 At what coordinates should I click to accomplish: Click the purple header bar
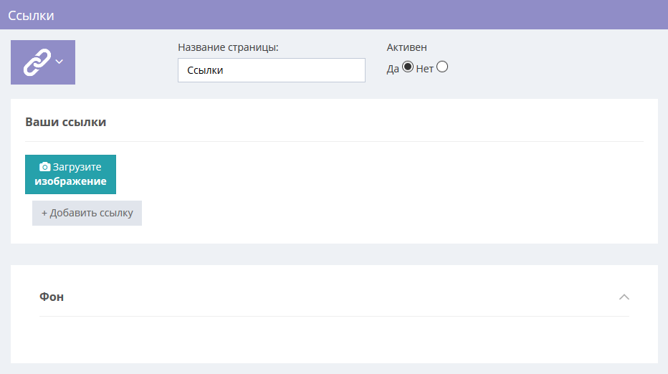(x=334, y=14)
